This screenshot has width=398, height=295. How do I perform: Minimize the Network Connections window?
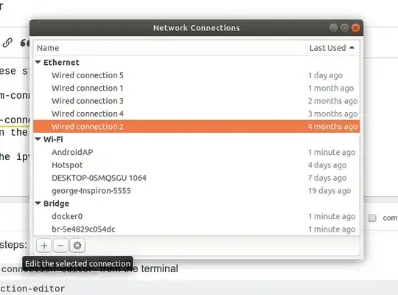pos(333,28)
